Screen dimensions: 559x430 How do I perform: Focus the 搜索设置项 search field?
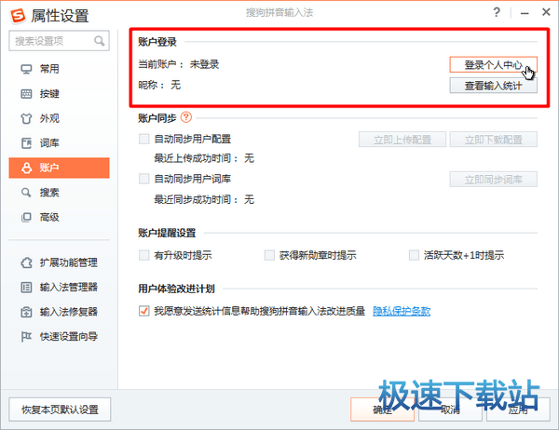[x=60, y=41]
